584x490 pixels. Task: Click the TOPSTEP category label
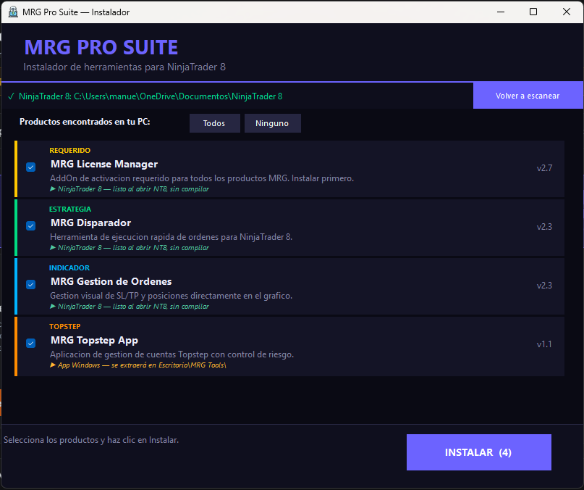(x=65, y=326)
